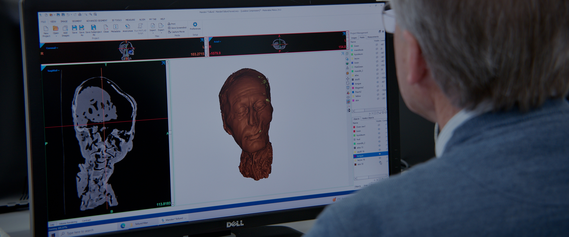Click the Microsoft Edge icon on the taskbar
569x237 pixels.
(x=123, y=226)
